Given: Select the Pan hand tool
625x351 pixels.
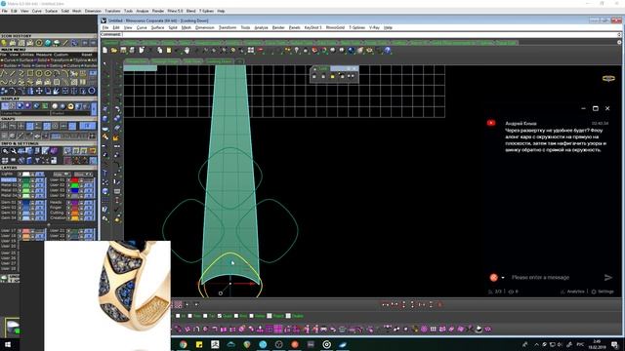Looking at the screenshot, I should coord(187,50).
